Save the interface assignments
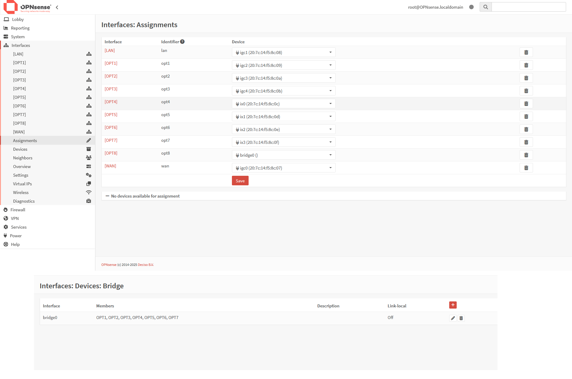Image resolution: width=572 pixels, height=379 pixels. [240, 181]
